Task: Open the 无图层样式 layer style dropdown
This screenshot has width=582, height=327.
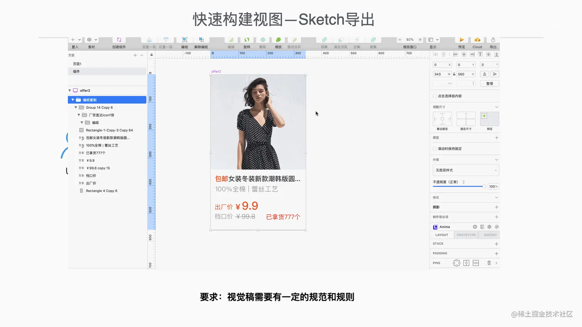Action: click(x=466, y=170)
